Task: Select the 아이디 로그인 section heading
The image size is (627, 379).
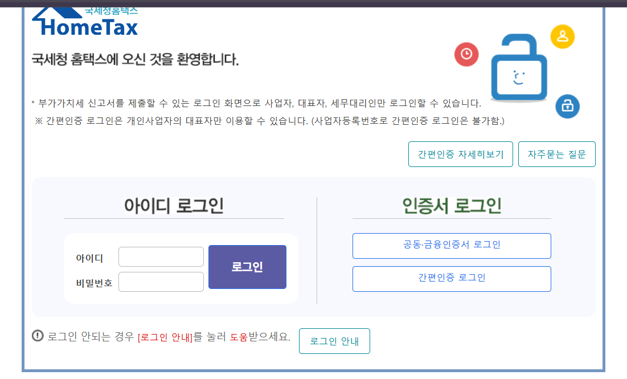Action: [x=174, y=206]
